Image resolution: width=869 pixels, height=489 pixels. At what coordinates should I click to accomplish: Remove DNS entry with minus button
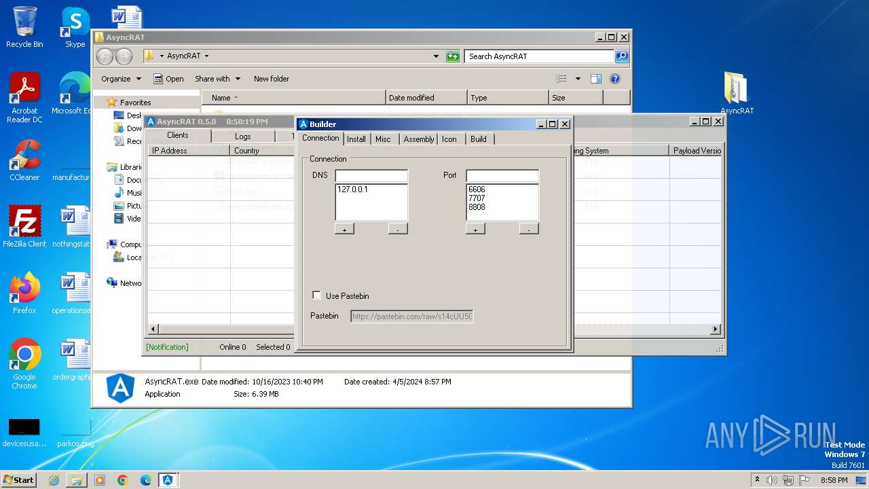tap(398, 229)
